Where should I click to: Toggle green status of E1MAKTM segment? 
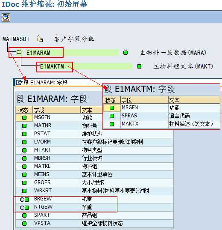point(139,66)
